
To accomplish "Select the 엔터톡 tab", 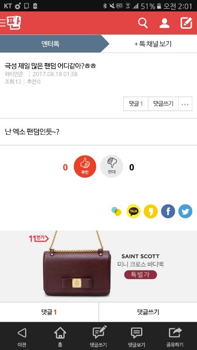I will click(x=50, y=44).
